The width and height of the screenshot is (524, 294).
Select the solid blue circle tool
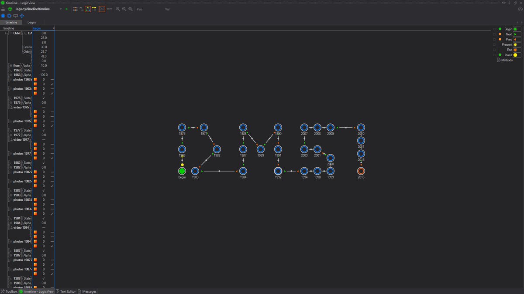point(3,16)
